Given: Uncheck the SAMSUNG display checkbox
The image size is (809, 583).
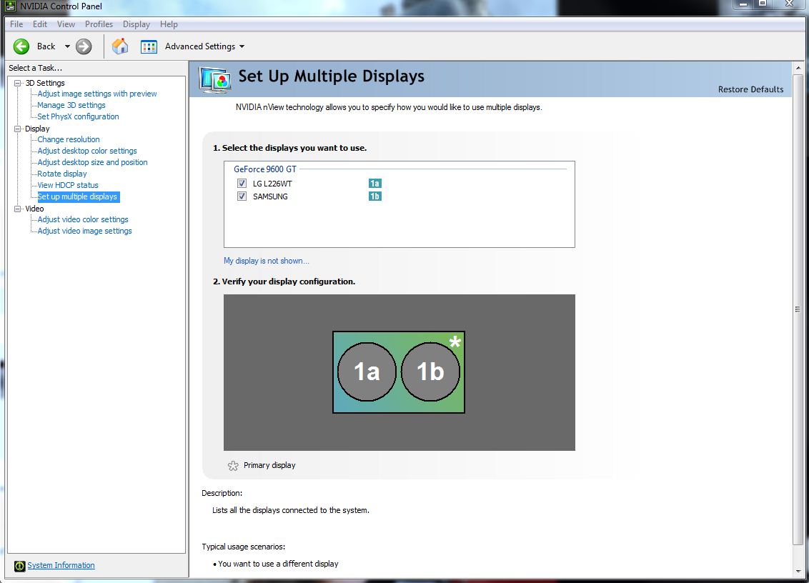Looking at the screenshot, I should coord(242,196).
